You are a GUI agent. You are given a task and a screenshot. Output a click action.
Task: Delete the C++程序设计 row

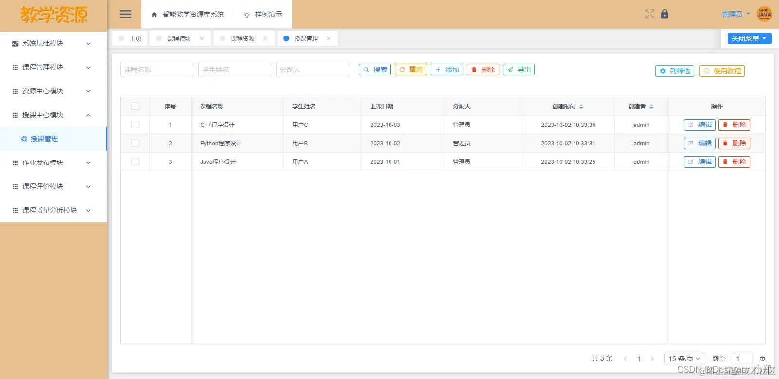coord(734,125)
